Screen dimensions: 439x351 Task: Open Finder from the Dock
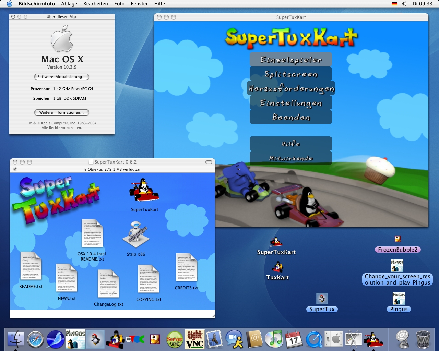[15, 339]
